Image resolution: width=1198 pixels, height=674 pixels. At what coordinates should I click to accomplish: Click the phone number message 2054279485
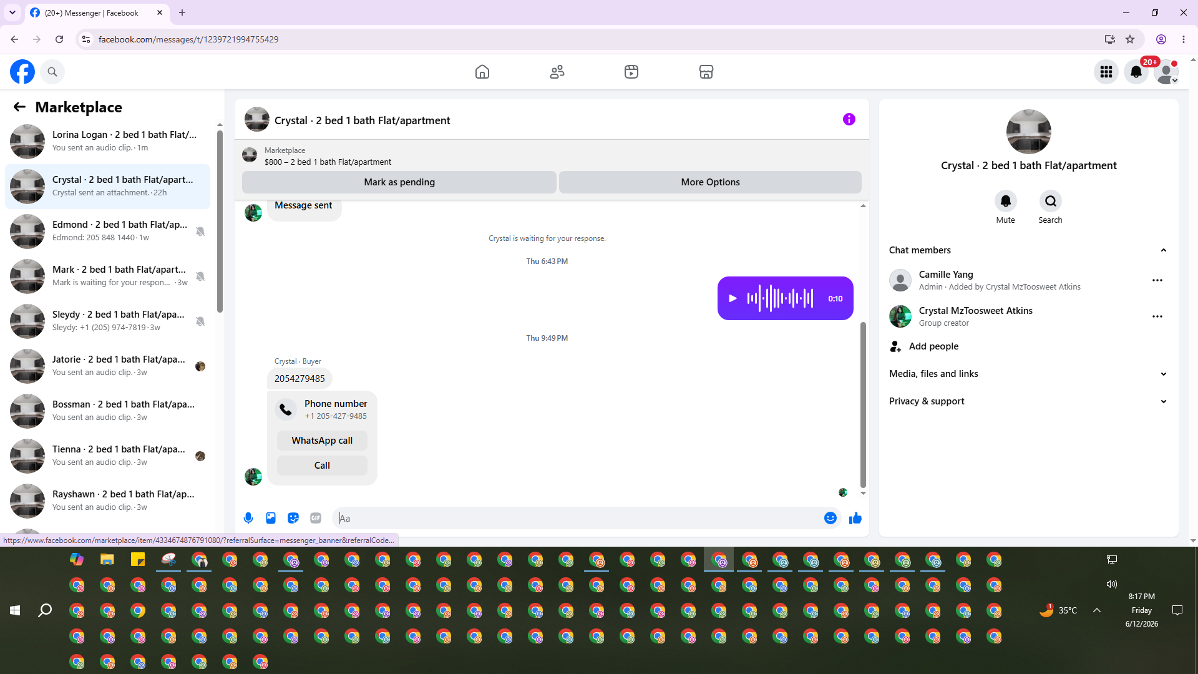299,379
